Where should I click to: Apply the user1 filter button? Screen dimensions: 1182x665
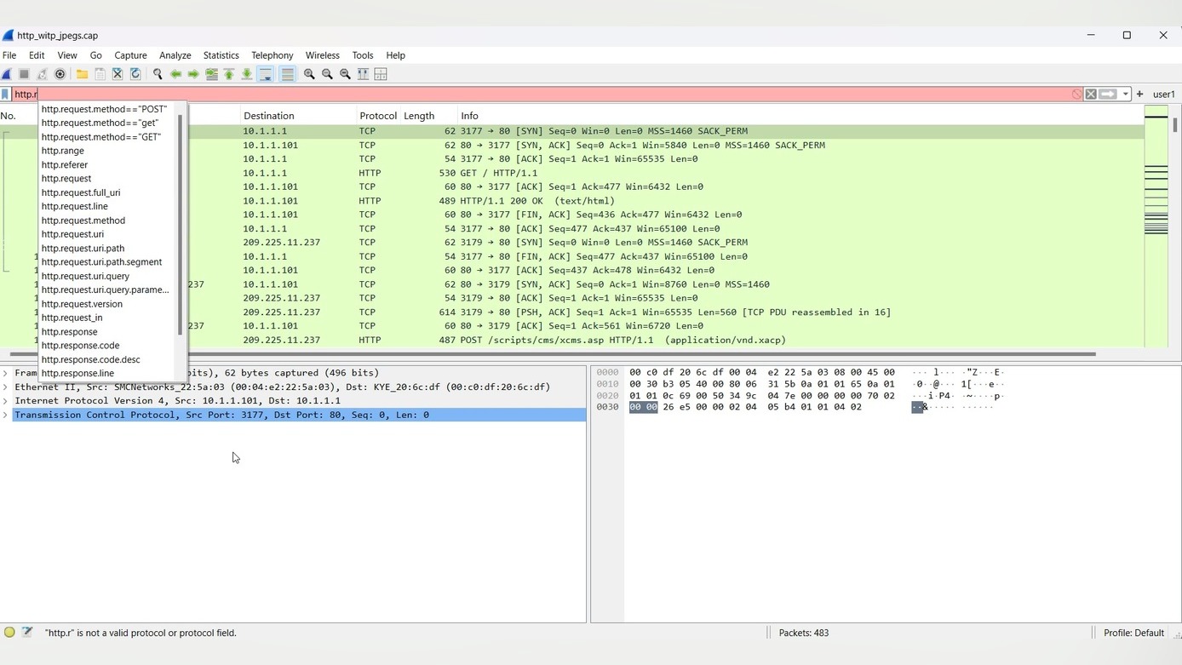tap(1163, 95)
